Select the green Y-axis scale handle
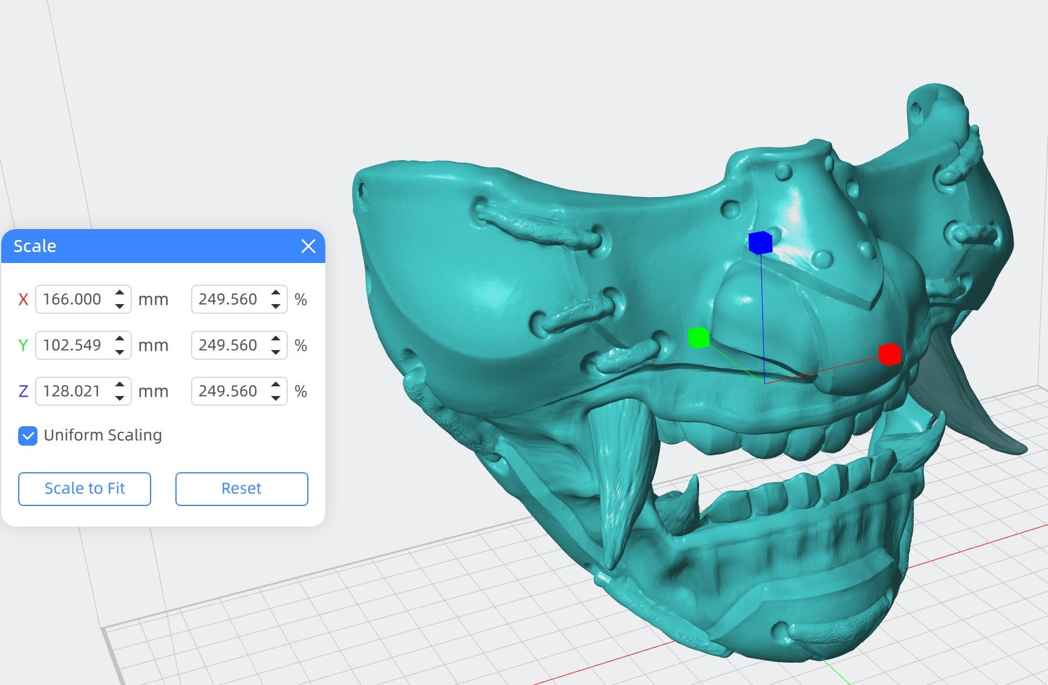The image size is (1048, 685). point(700,337)
